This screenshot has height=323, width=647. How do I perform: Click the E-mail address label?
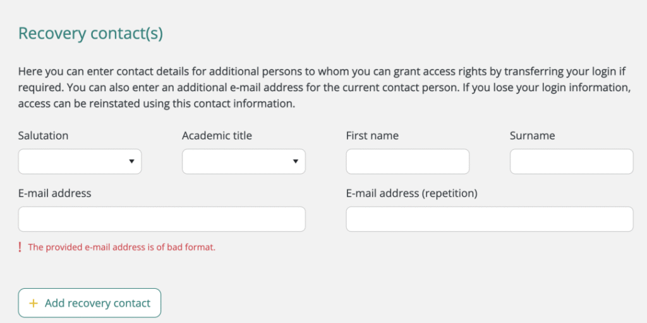(54, 193)
